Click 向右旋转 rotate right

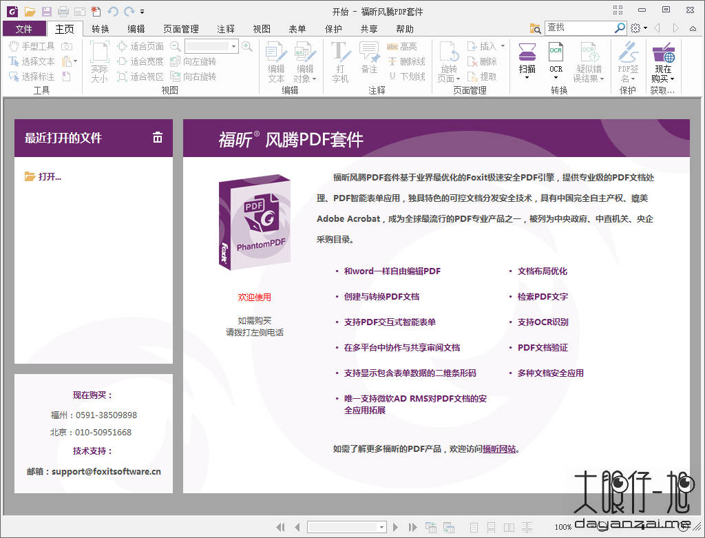(x=193, y=76)
